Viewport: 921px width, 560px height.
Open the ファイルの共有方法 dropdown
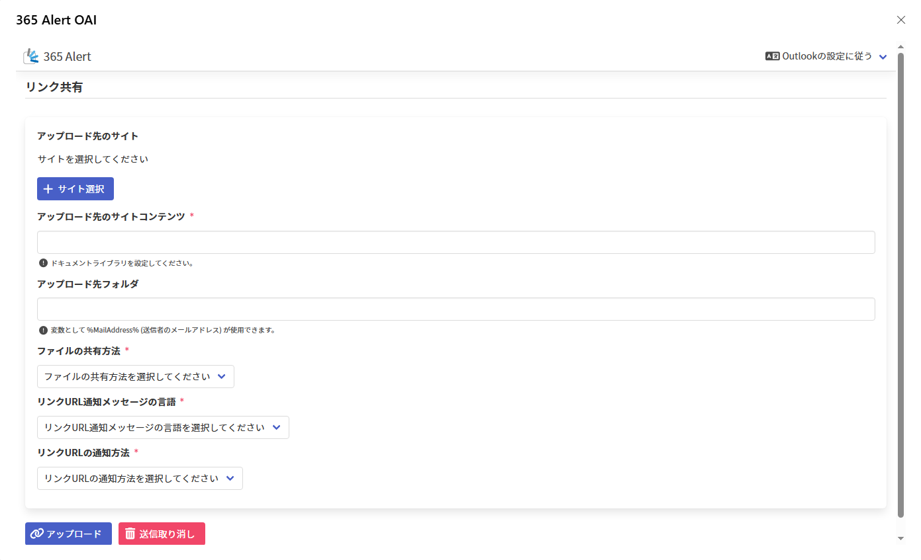coord(135,376)
